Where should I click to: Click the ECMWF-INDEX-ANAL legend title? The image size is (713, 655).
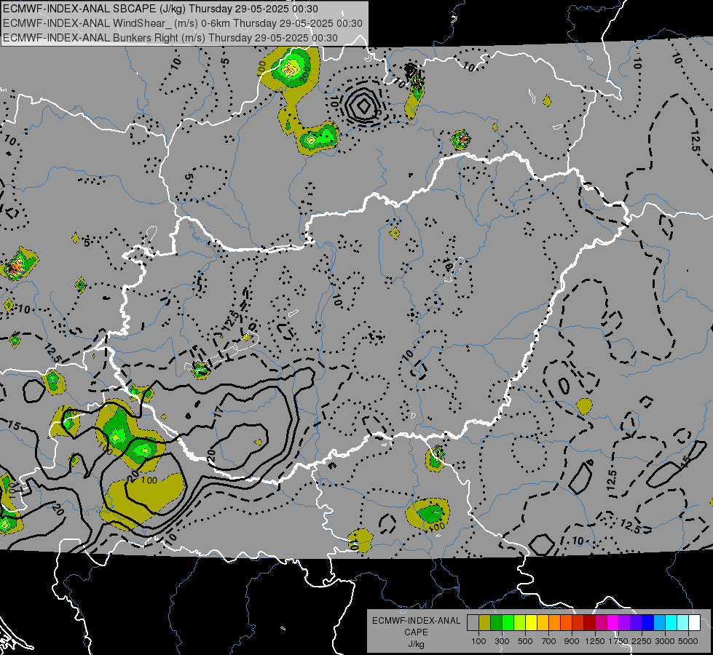416,621
